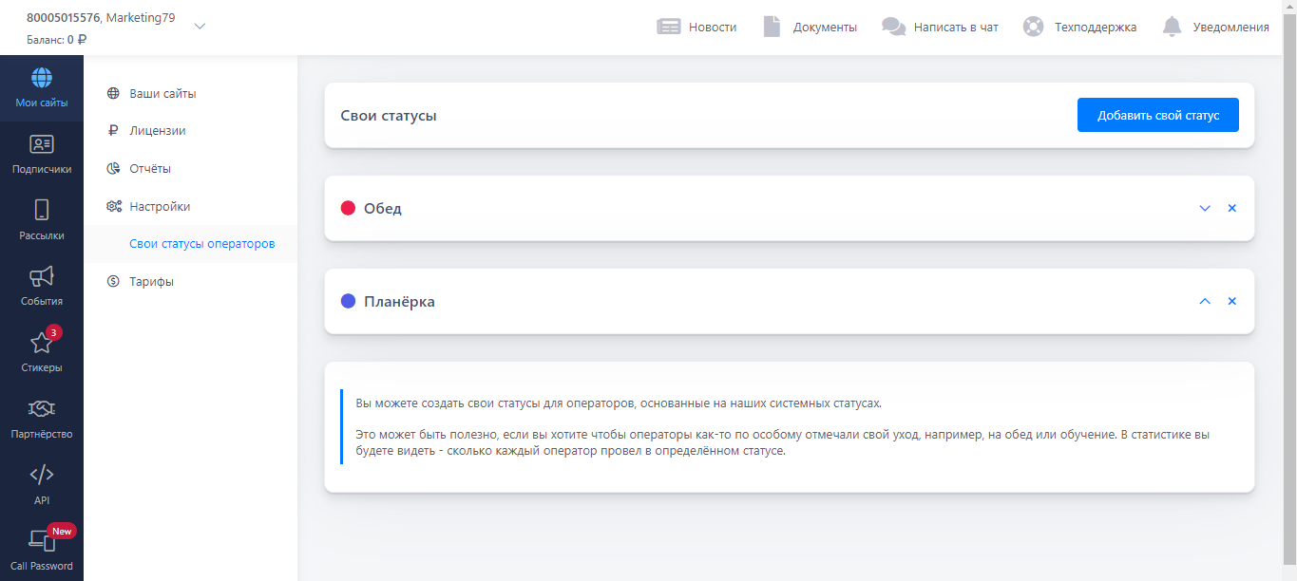Open Ваши сайты menu item

[162, 94]
